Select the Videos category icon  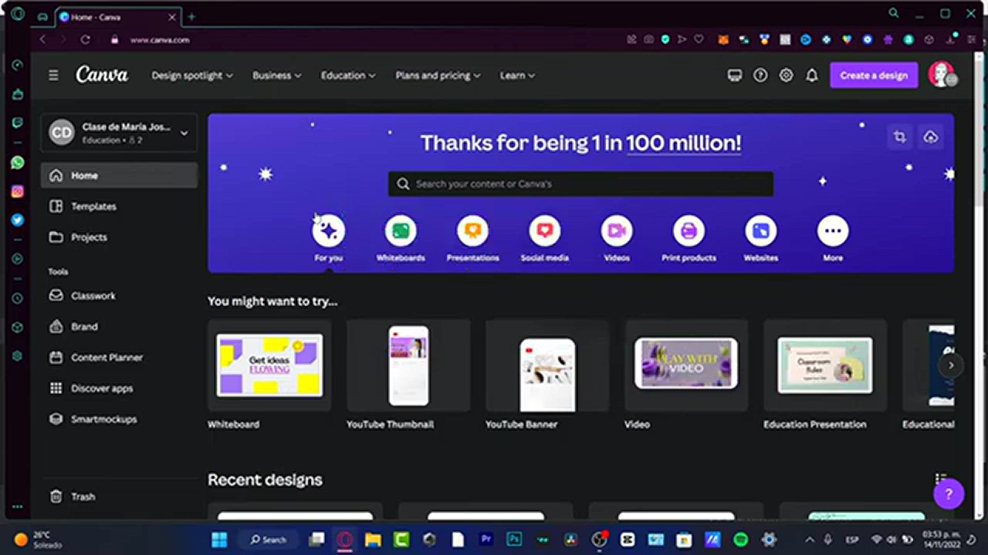pyautogui.click(x=616, y=231)
